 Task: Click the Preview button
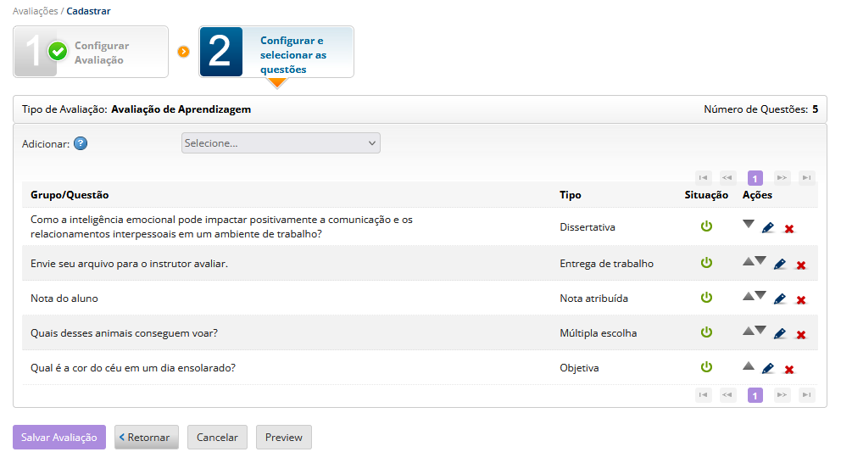284,437
